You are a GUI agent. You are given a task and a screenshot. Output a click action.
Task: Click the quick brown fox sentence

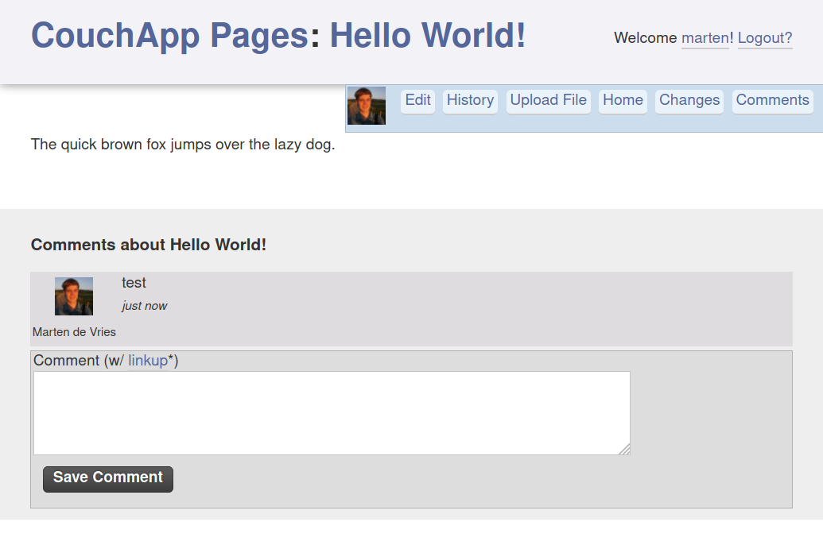(183, 144)
